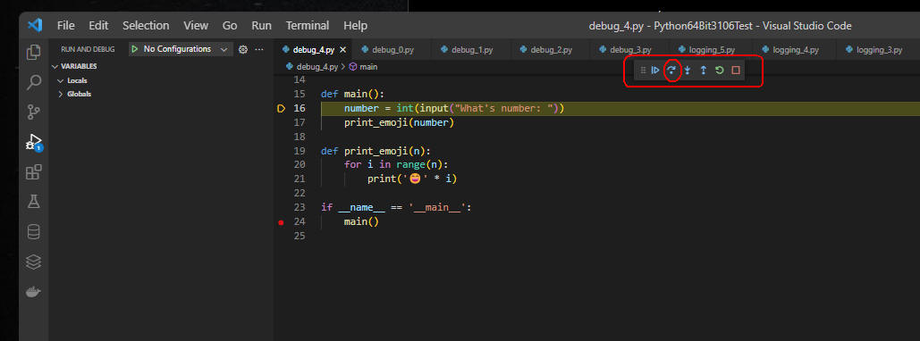Click Step Into in the debug toolbar

(x=687, y=71)
